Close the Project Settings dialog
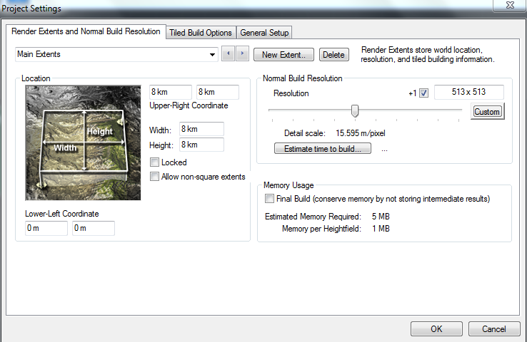This screenshot has height=342, width=527. point(510,5)
